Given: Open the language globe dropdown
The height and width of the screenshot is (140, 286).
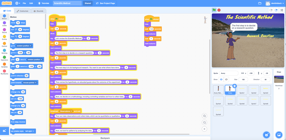Looking at the screenshot, I should (18, 3).
